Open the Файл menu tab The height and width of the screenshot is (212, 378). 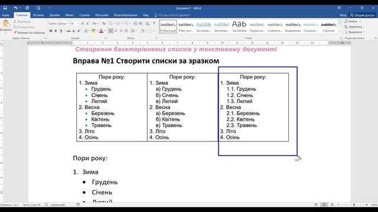[6, 15]
